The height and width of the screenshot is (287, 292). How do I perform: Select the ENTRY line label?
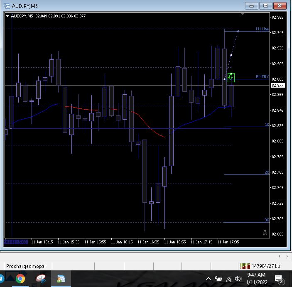tap(262, 77)
